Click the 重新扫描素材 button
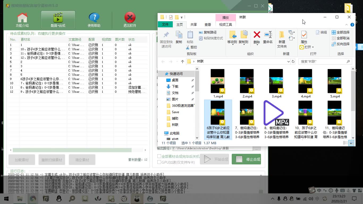Screen dimensions: 363x204 [52, 160]
